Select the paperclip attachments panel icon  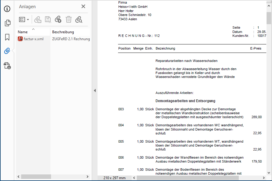click(x=7, y=51)
